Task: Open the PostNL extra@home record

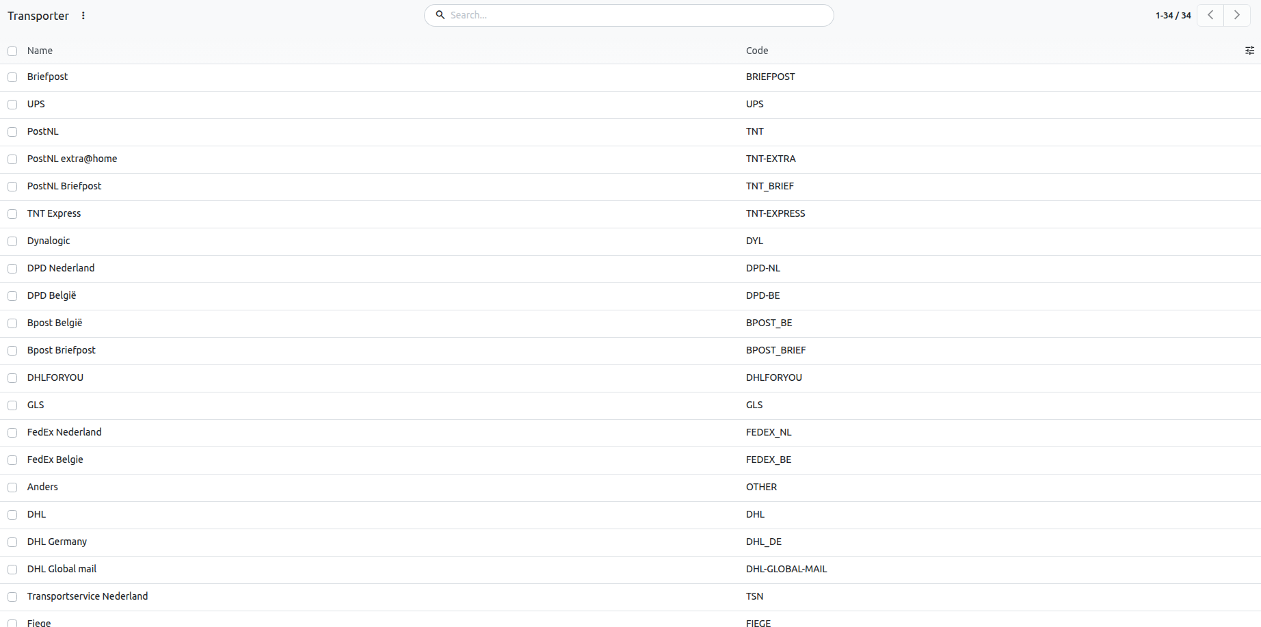Action: point(72,159)
